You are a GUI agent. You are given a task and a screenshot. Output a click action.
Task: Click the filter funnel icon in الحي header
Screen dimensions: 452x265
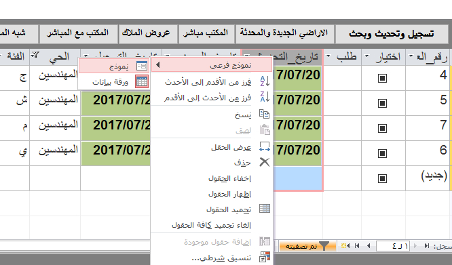[35, 54]
